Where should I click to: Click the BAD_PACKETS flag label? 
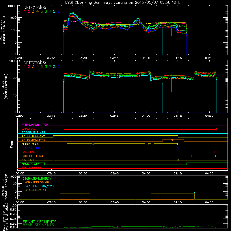pos(31,168)
